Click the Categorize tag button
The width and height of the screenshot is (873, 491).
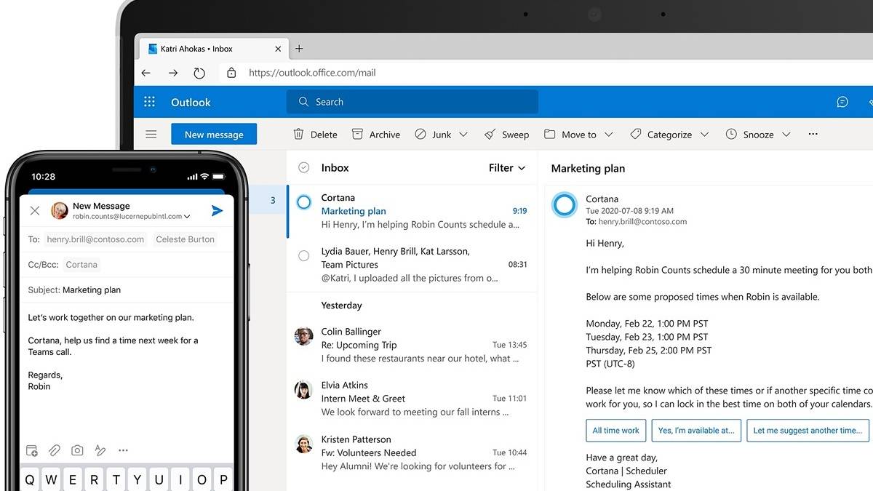tap(661, 135)
